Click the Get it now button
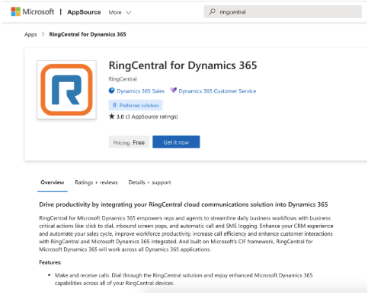This screenshot has width=368, height=295. 176,142
